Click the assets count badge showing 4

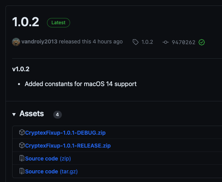pos(58,115)
